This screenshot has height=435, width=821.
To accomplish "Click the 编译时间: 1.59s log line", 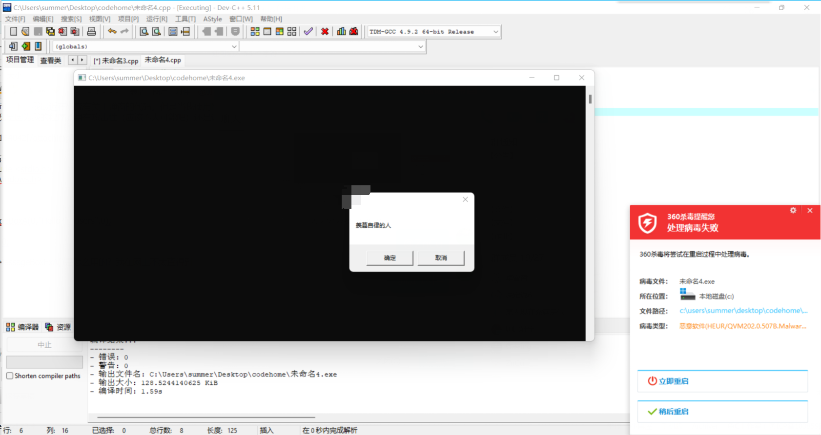I will (126, 391).
